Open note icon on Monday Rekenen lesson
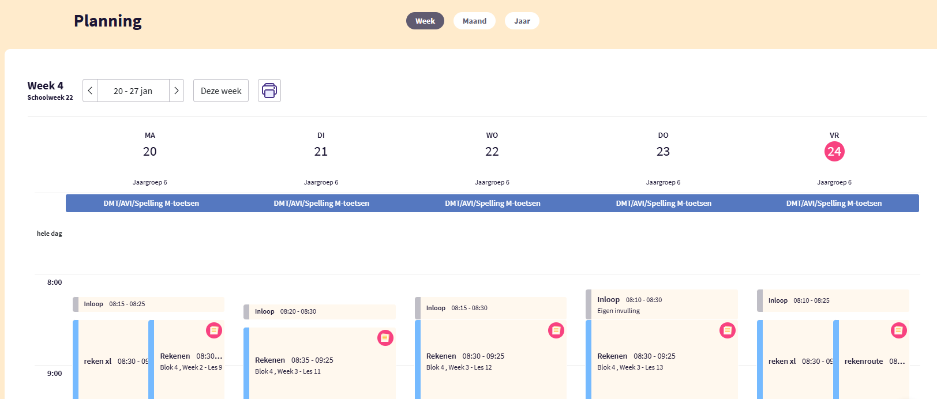Viewport: 937px width, 399px height. click(x=214, y=330)
